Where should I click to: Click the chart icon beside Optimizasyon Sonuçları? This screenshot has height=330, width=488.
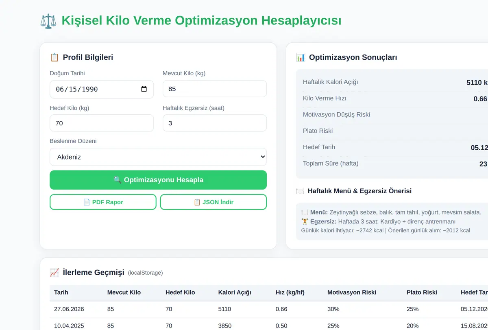[x=301, y=57]
